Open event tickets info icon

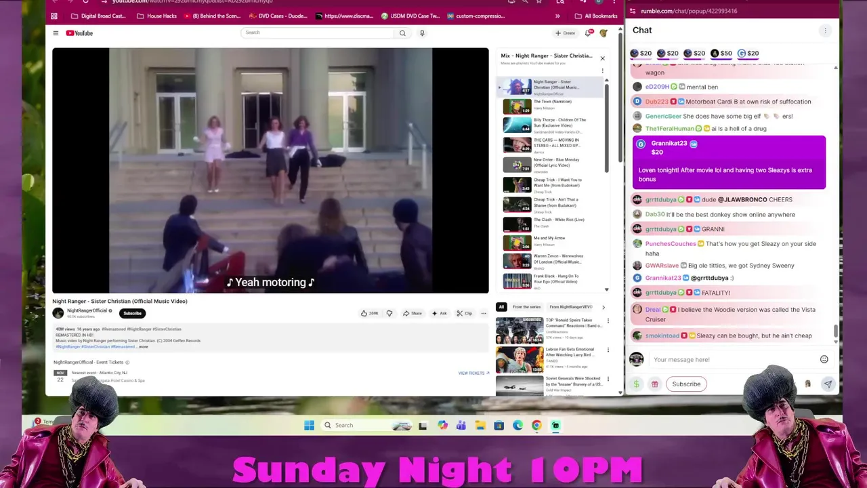[x=127, y=363]
